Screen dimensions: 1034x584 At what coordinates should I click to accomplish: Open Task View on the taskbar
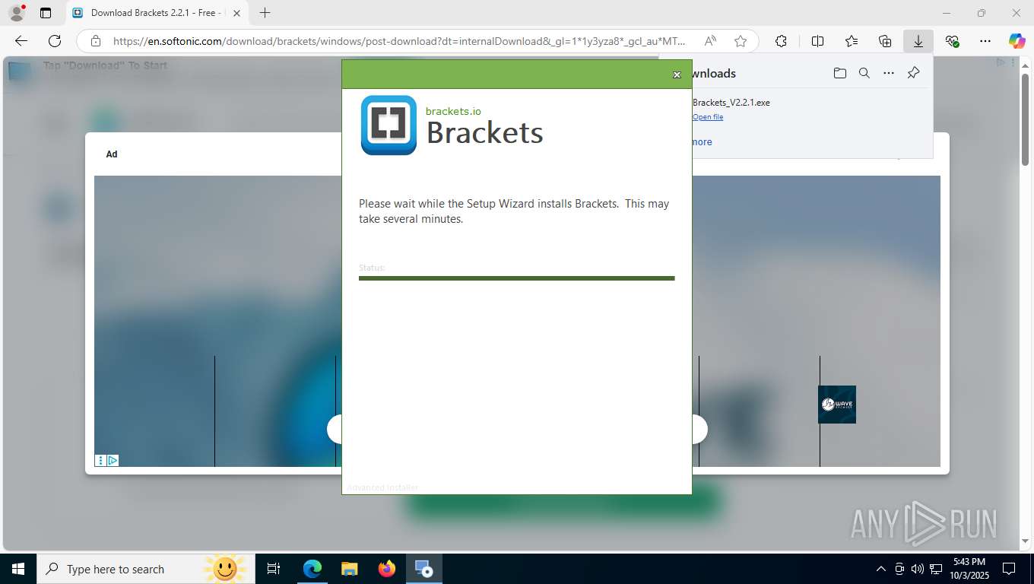pyautogui.click(x=274, y=569)
